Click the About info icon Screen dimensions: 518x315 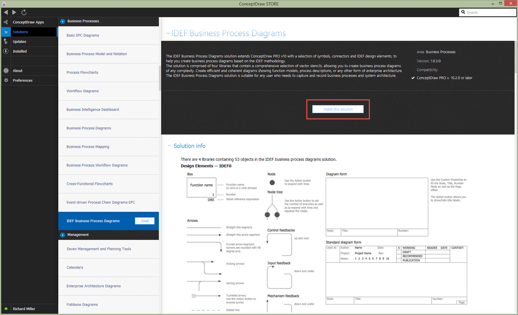(6, 71)
